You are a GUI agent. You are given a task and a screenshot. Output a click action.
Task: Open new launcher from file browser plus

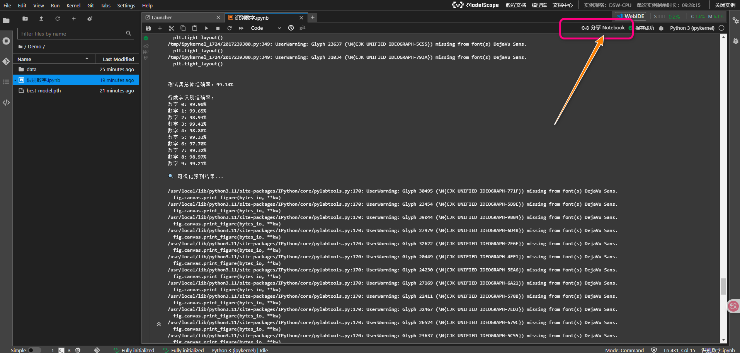click(74, 19)
